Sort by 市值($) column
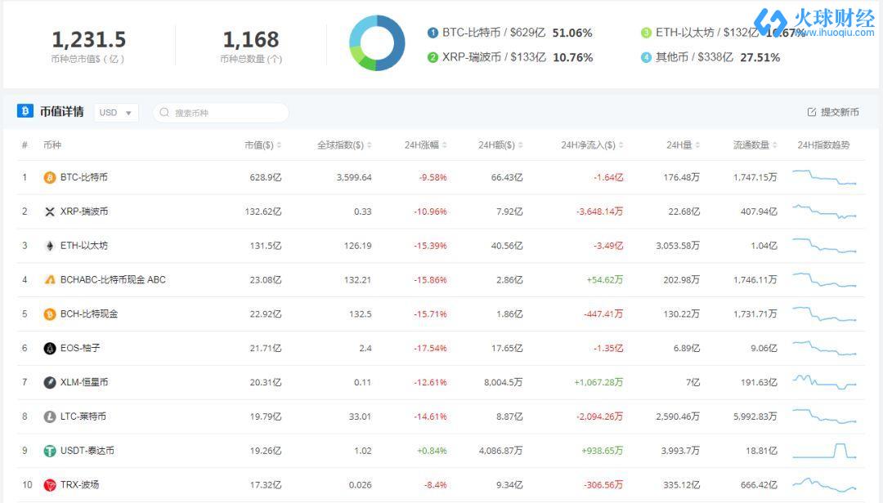This screenshot has height=503, width=883. click(x=262, y=145)
